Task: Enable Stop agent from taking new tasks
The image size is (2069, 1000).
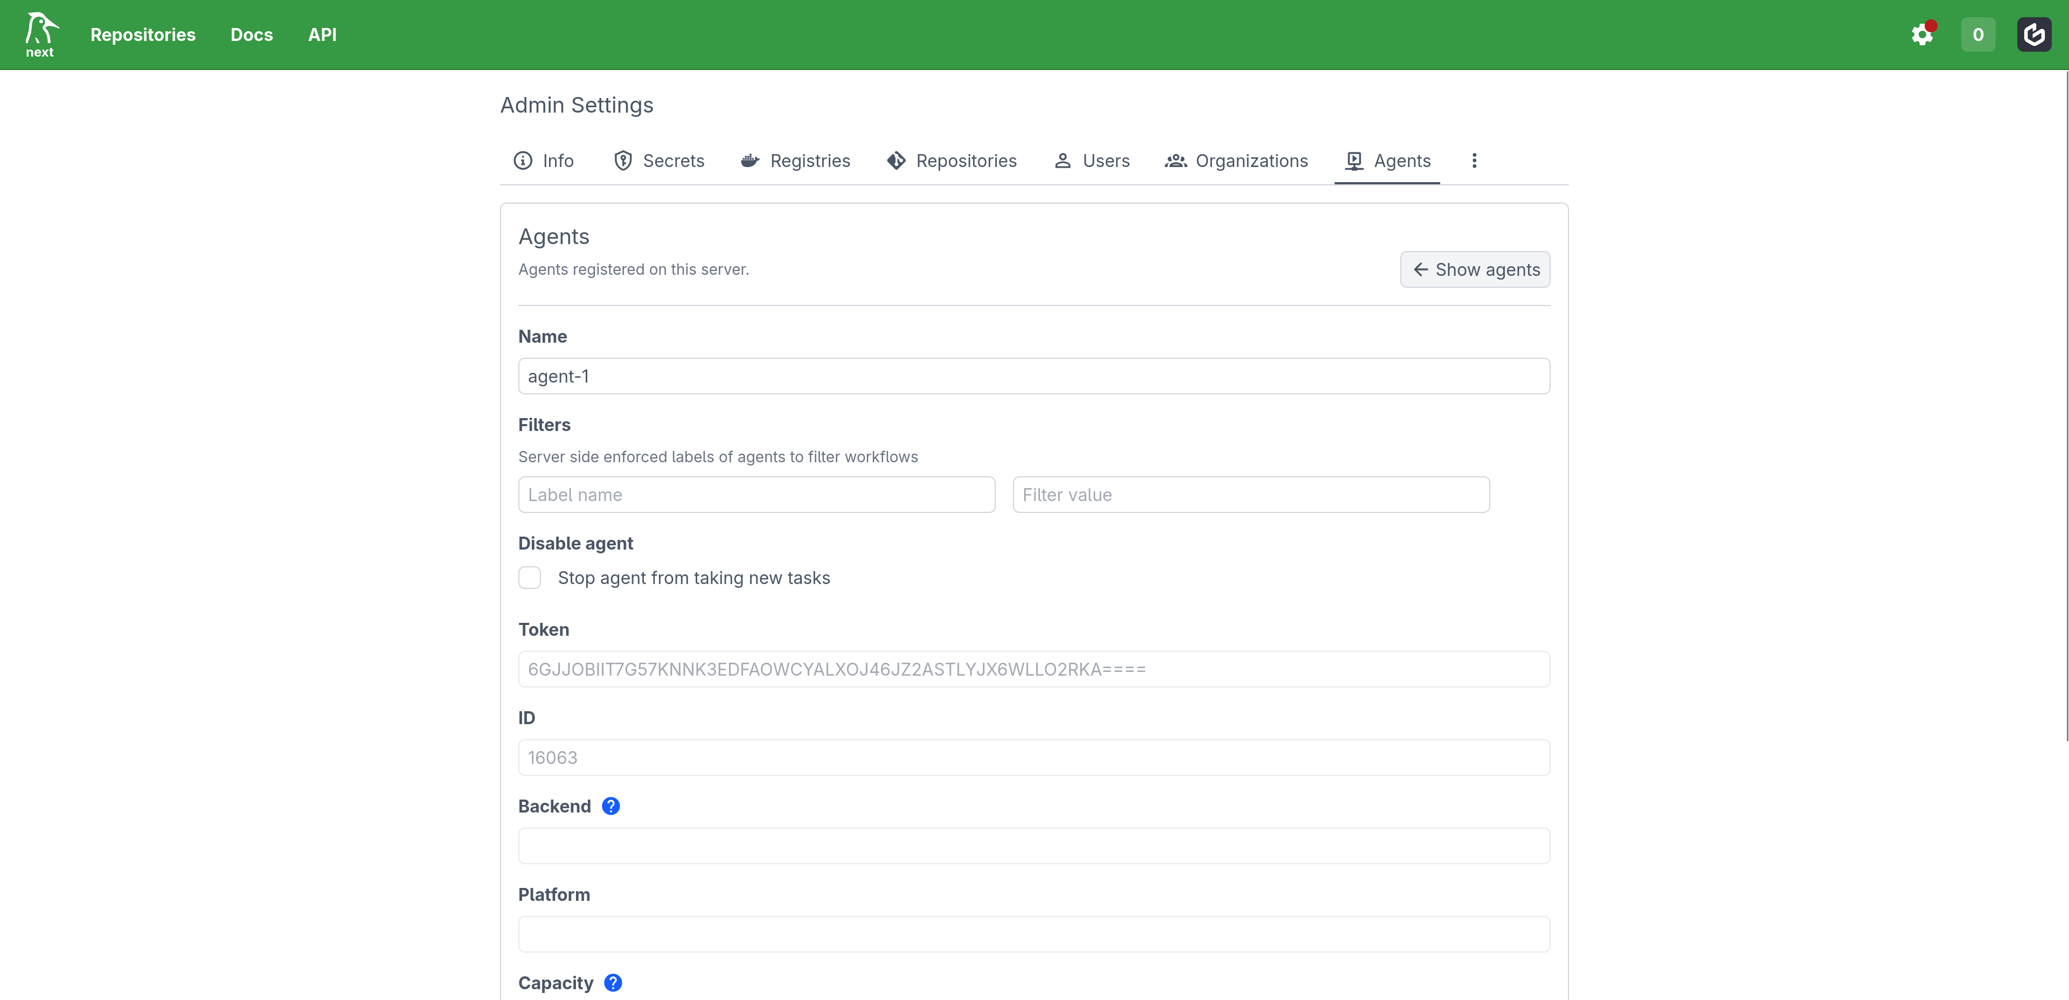Action: [529, 578]
